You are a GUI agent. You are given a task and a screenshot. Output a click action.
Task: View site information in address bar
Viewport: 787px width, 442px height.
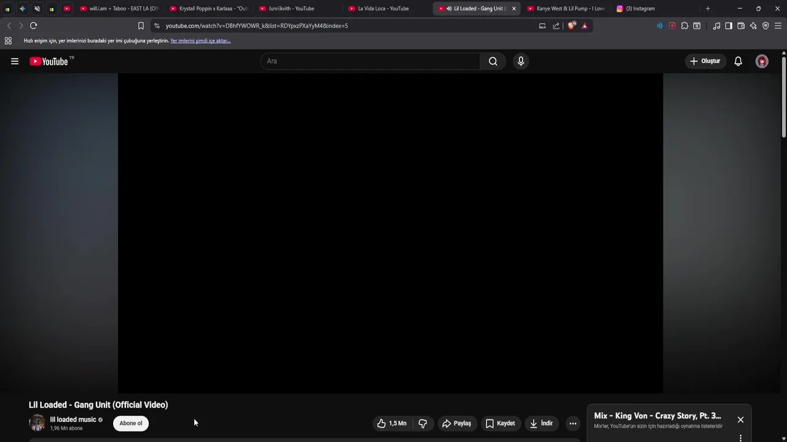pyautogui.click(x=157, y=26)
